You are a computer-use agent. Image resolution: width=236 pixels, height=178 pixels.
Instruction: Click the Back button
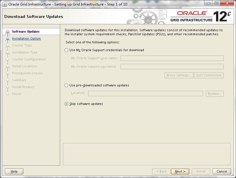tap(161, 171)
